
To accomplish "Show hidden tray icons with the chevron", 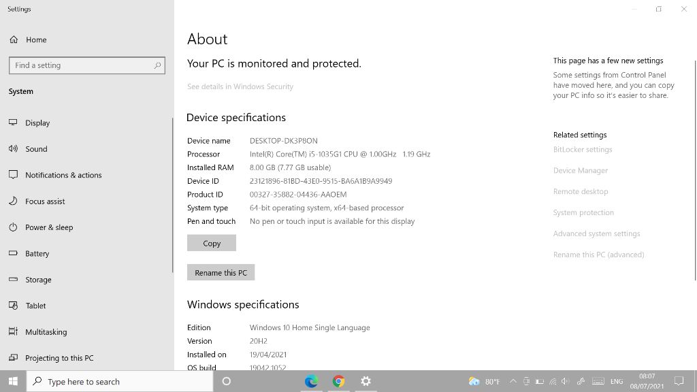I will (513, 381).
